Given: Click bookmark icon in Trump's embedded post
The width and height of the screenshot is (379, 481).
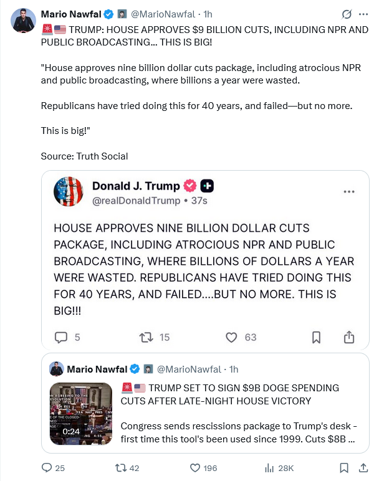Looking at the screenshot, I should (x=316, y=337).
